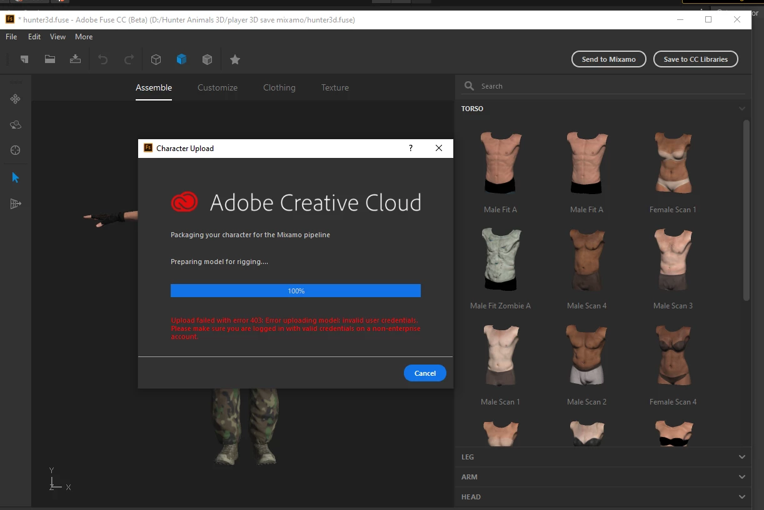Click the bottom export icon in left sidebar
The height and width of the screenshot is (510, 764).
[x=16, y=204]
